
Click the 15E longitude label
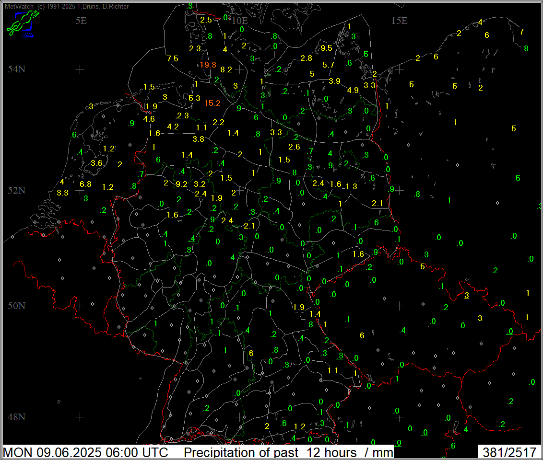[x=399, y=21]
